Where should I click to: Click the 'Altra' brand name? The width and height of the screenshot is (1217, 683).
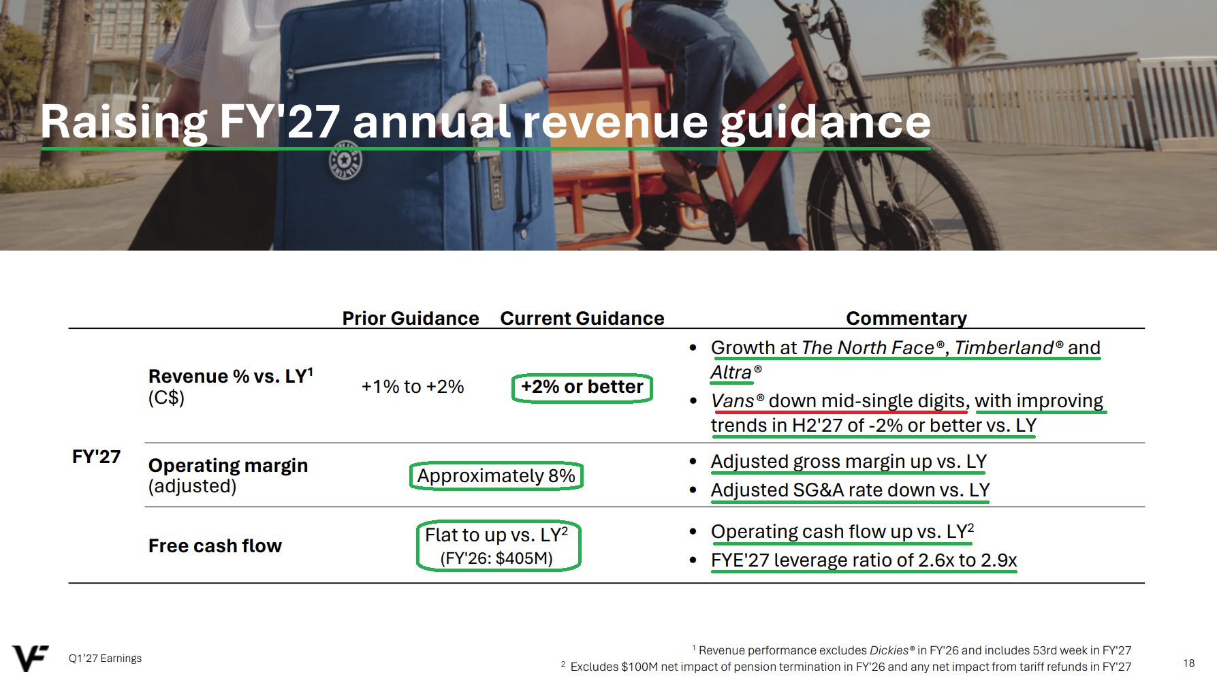736,372
